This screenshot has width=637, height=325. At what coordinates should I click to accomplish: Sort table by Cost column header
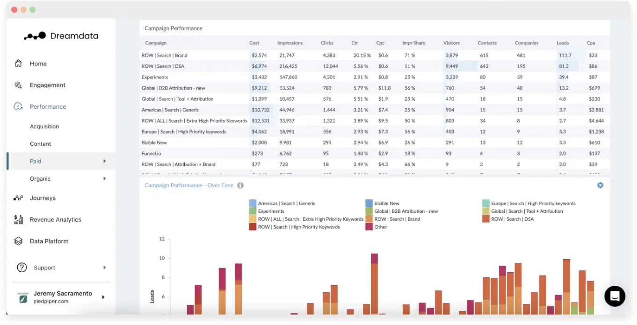coord(254,43)
